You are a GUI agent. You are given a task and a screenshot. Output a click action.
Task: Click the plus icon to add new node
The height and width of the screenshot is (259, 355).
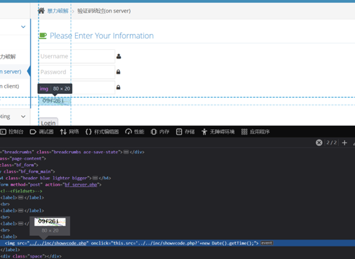pyautogui.click(x=344, y=143)
